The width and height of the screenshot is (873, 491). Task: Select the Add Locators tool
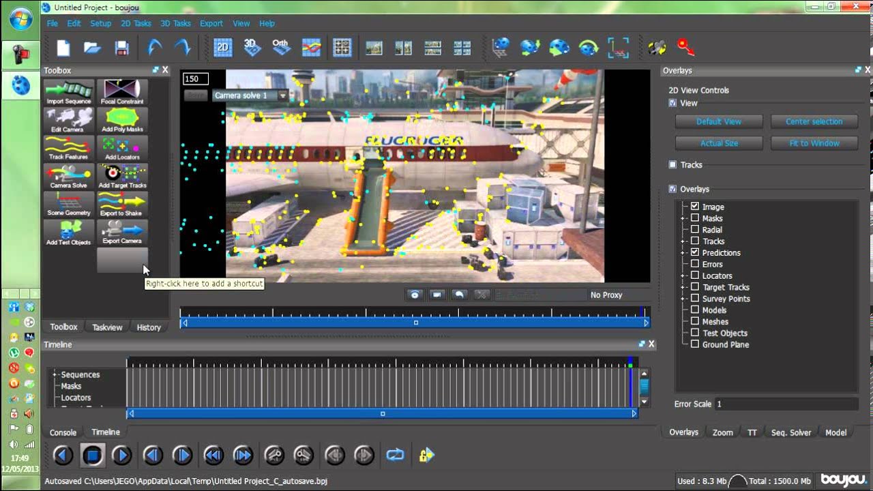point(122,149)
